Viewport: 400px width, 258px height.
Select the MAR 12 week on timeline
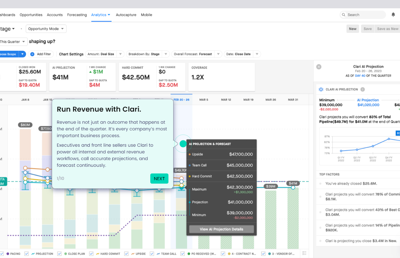pyautogui.click(x=226, y=100)
